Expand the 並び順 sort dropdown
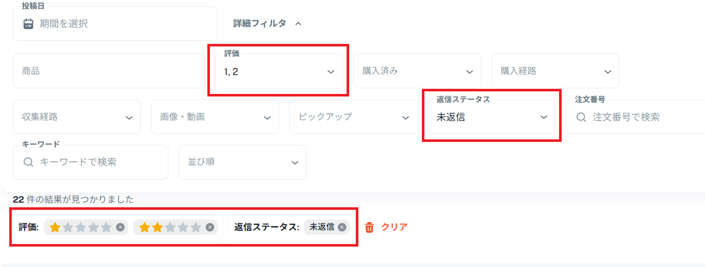 [x=243, y=162]
